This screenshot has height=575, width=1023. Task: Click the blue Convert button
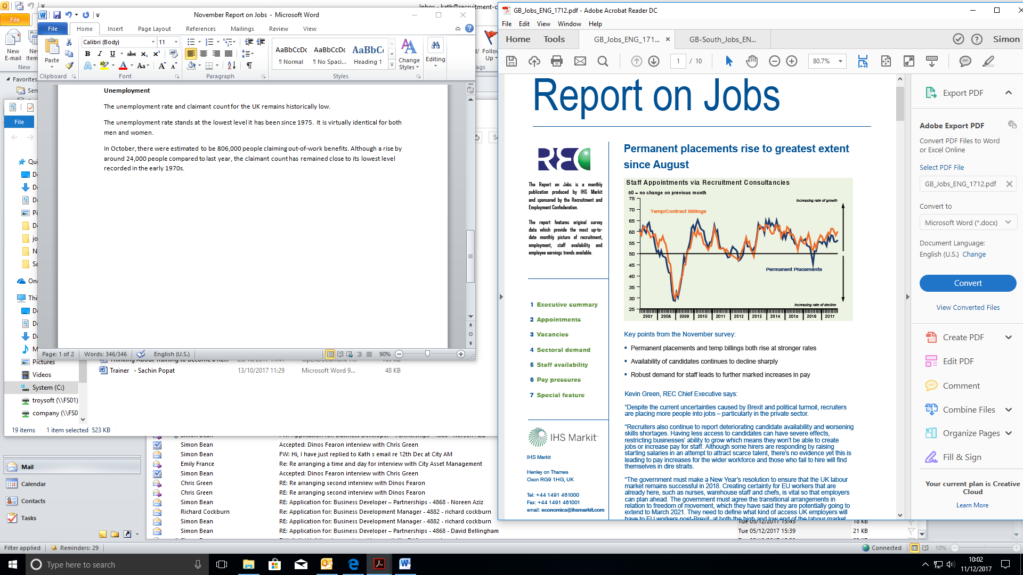point(968,283)
